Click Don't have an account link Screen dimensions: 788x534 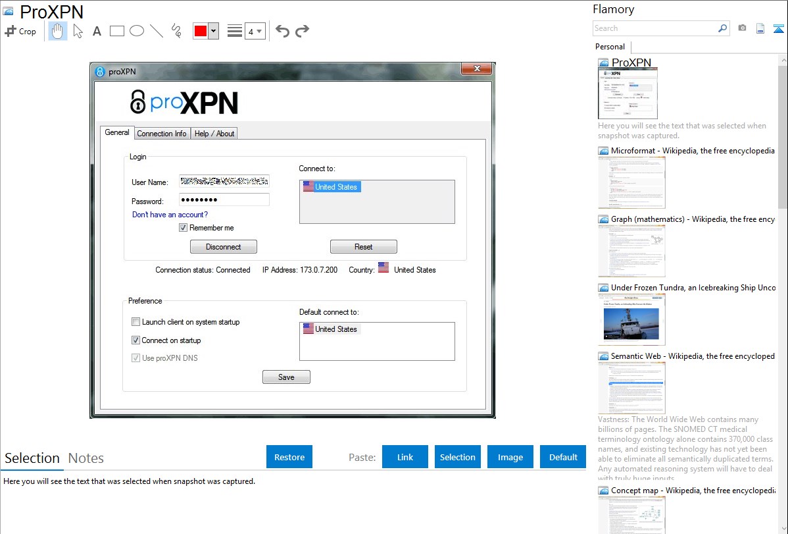(x=170, y=215)
